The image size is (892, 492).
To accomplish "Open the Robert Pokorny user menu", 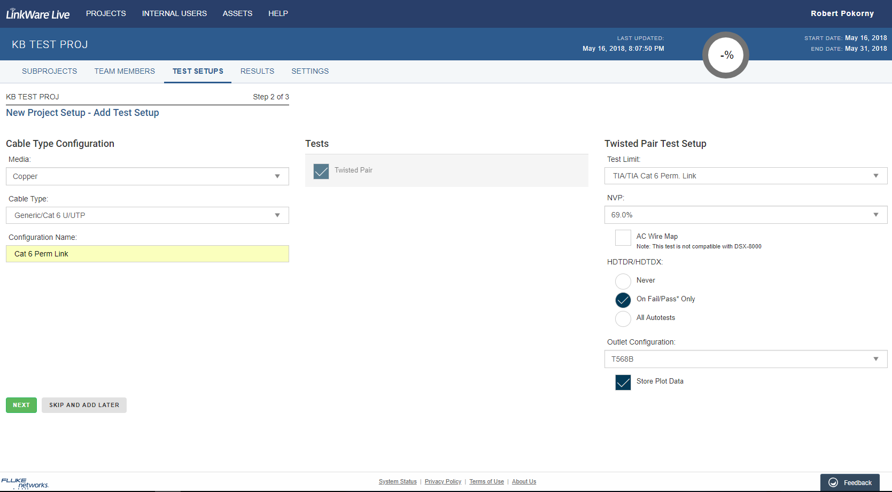I will pyautogui.click(x=842, y=13).
